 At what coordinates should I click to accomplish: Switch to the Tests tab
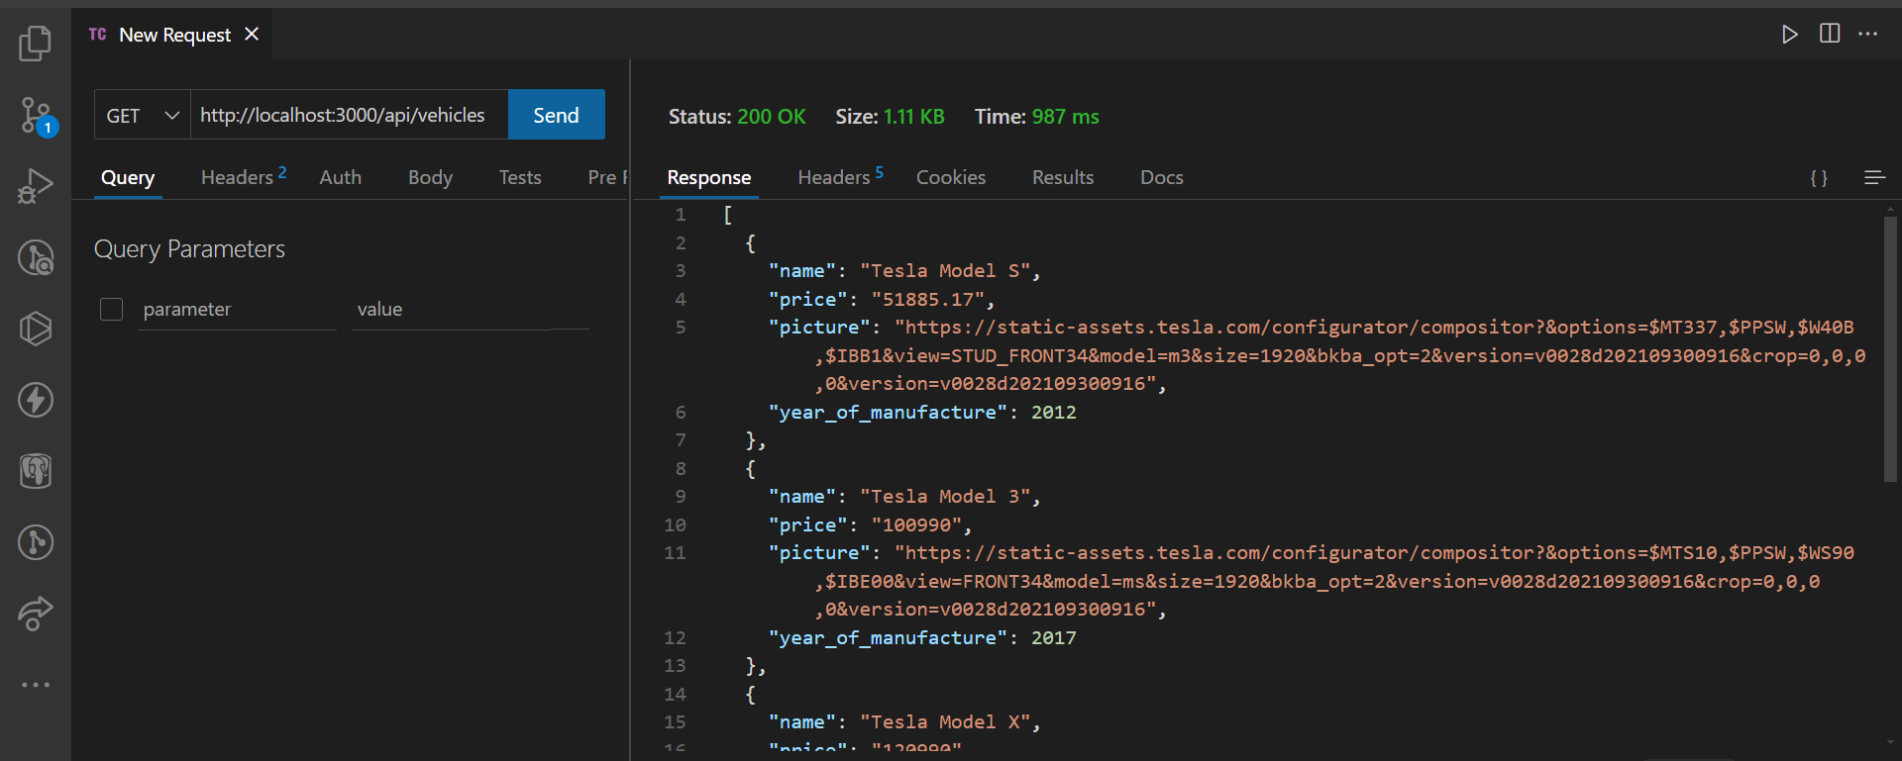tap(520, 177)
